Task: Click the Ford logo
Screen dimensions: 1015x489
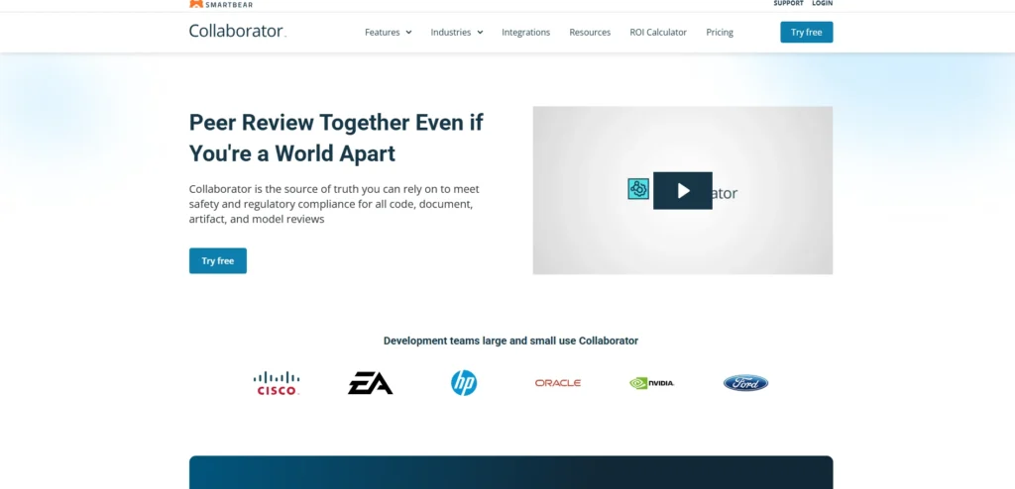Action: click(745, 383)
